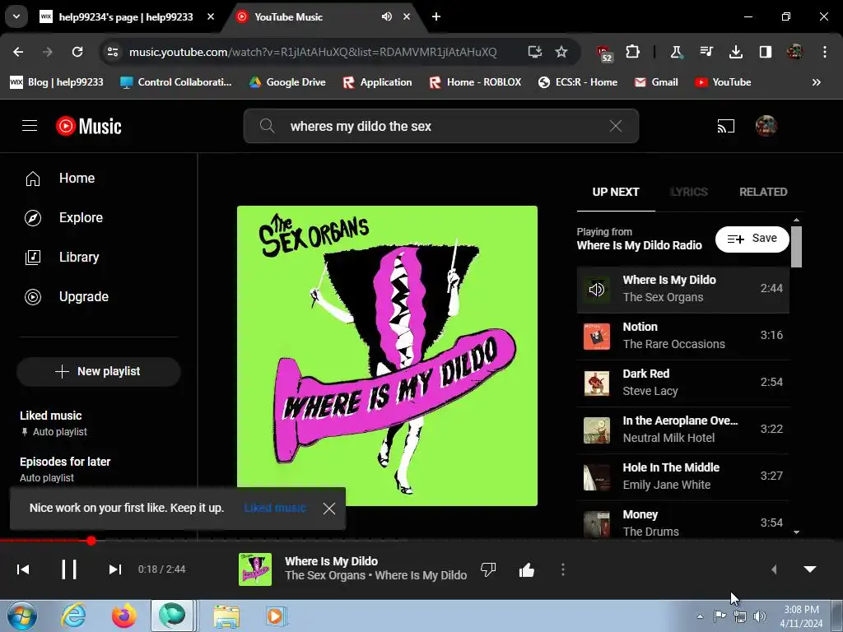Show more bookmarks chevron
The width and height of the screenshot is (843, 632).
[x=816, y=82]
